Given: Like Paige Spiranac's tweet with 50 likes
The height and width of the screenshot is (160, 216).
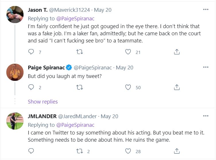Looking at the screenshot, I should click(129, 87).
